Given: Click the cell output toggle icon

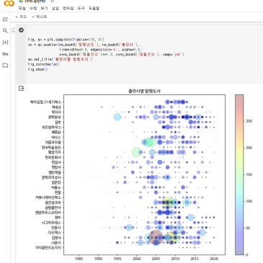Looking at the screenshot, I should tap(21, 89).
